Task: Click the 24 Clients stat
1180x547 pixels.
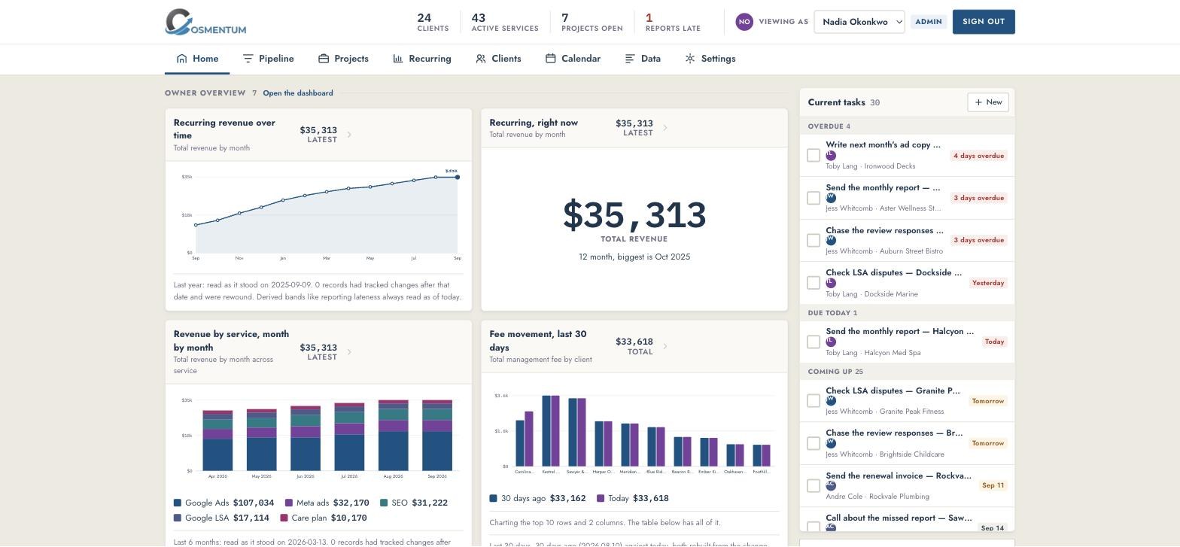Action: coord(433,22)
